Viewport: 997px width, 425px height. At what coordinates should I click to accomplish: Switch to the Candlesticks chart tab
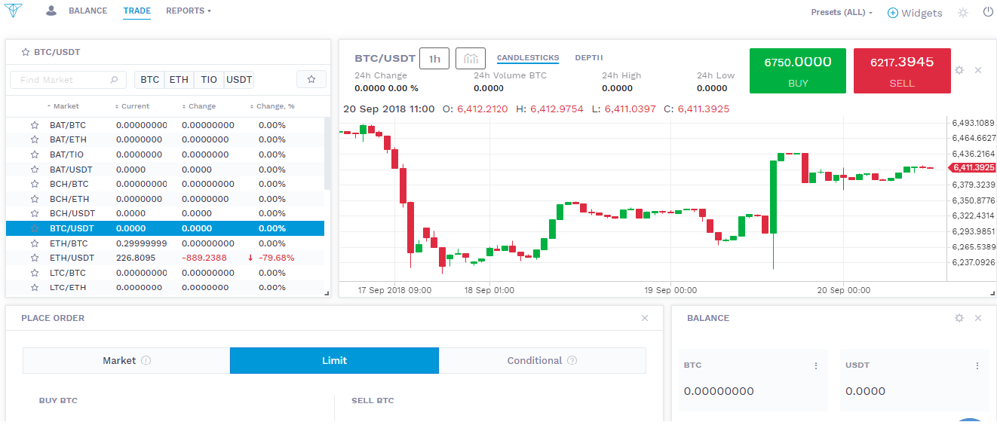pyautogui.click(x=528, y=58)
